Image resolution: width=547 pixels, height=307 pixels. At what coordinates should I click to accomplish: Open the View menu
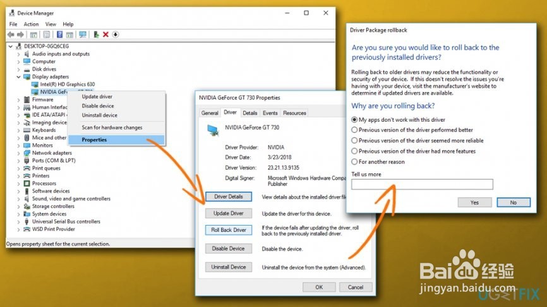(51, 25)
